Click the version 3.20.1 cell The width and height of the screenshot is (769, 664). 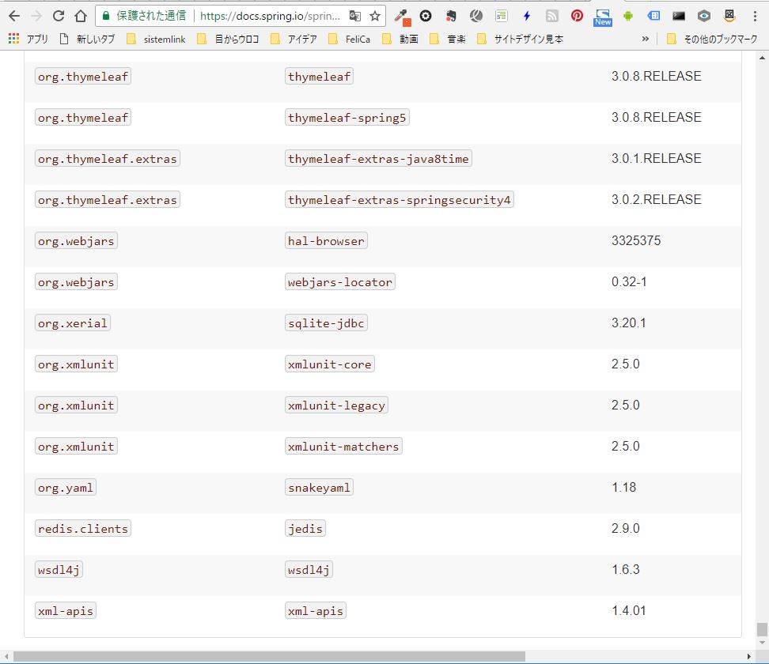click(x=628, y=323)
